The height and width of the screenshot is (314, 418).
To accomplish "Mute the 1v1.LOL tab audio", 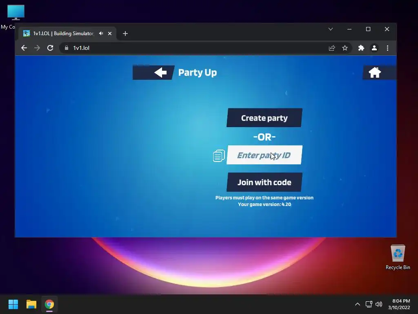I will click(x=101, y=34).
